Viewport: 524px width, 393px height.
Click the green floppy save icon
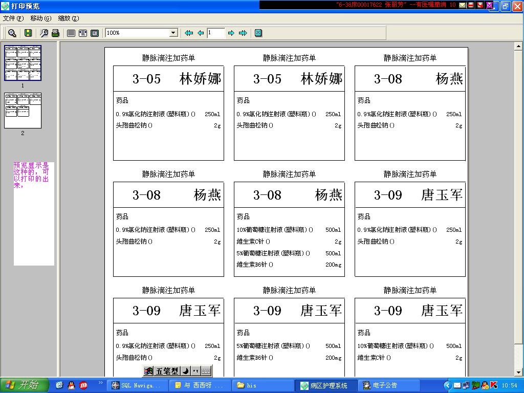click(28, 33)
